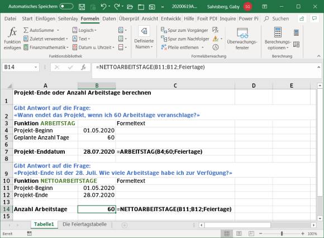The image size is (324, 238).
Task: Select the Tabelle1 sheet tab
Action: coord(44,224)
